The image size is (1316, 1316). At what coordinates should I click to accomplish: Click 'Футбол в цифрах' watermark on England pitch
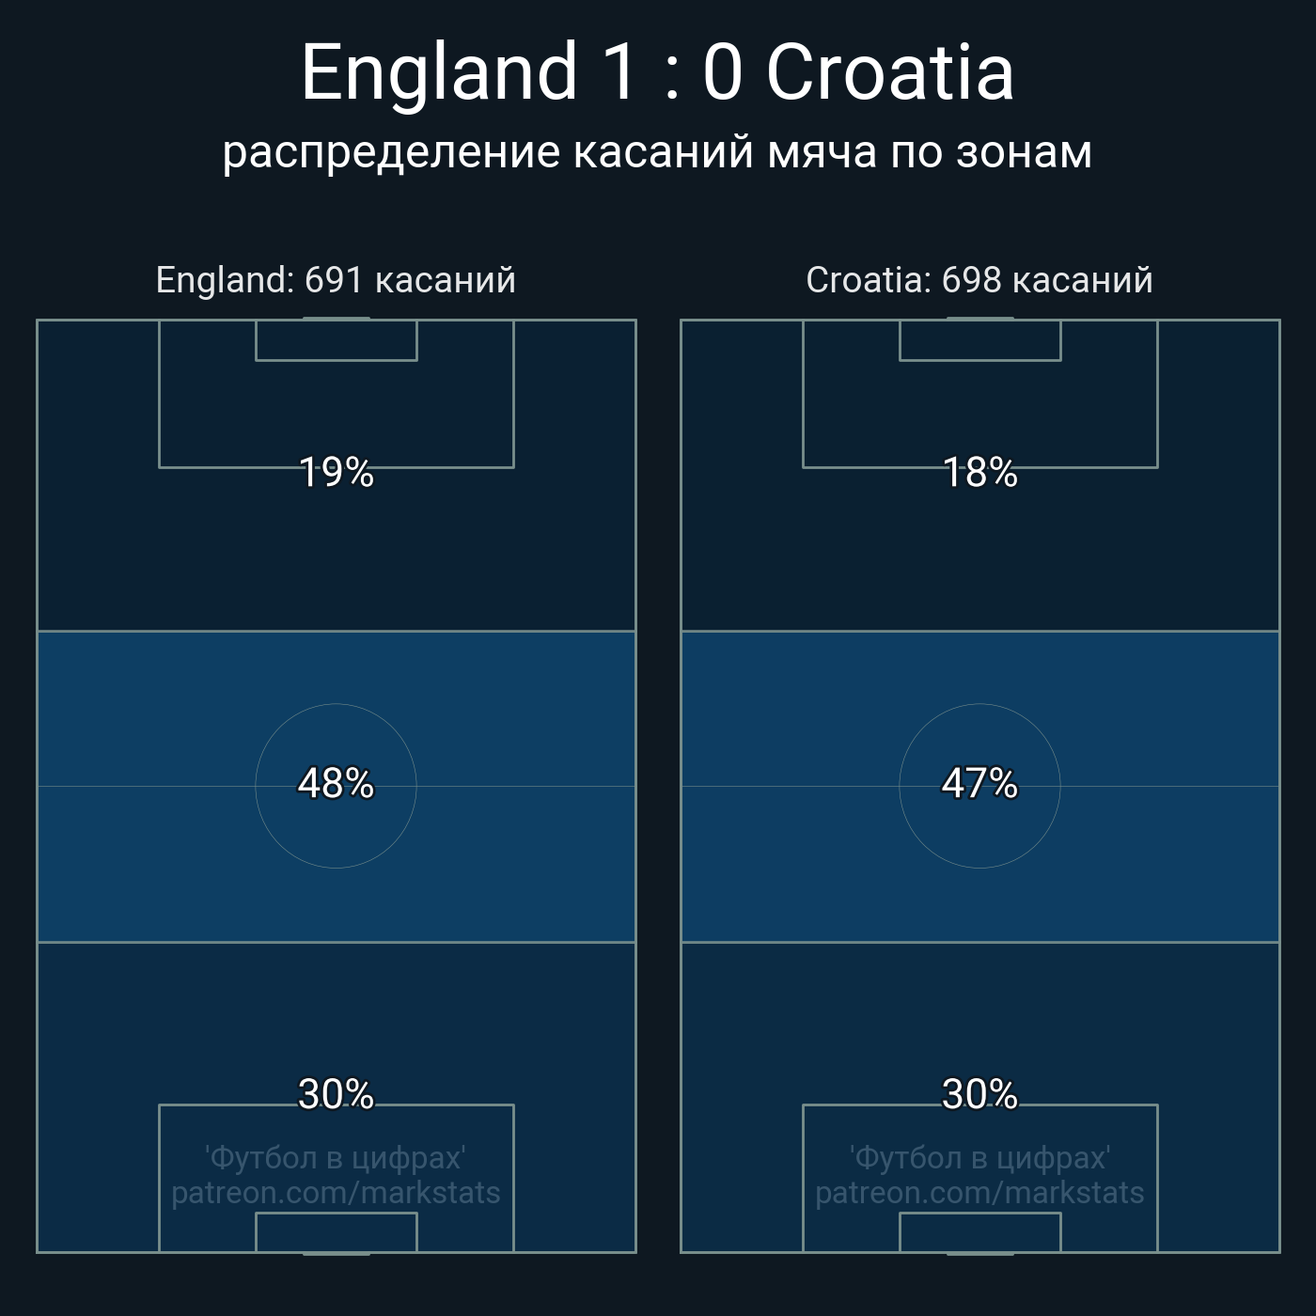click(x=336, y=1157)
